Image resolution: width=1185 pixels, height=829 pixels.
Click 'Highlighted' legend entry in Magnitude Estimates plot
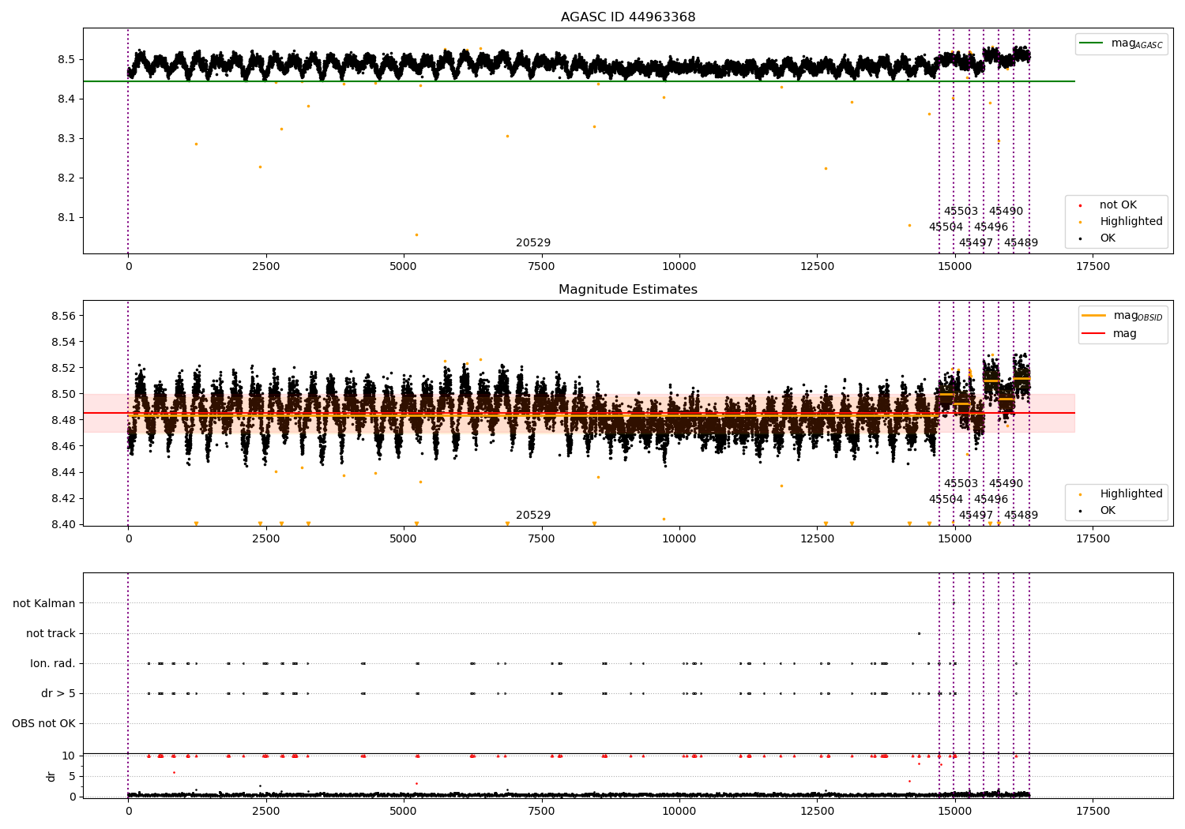click(1130, 493)
